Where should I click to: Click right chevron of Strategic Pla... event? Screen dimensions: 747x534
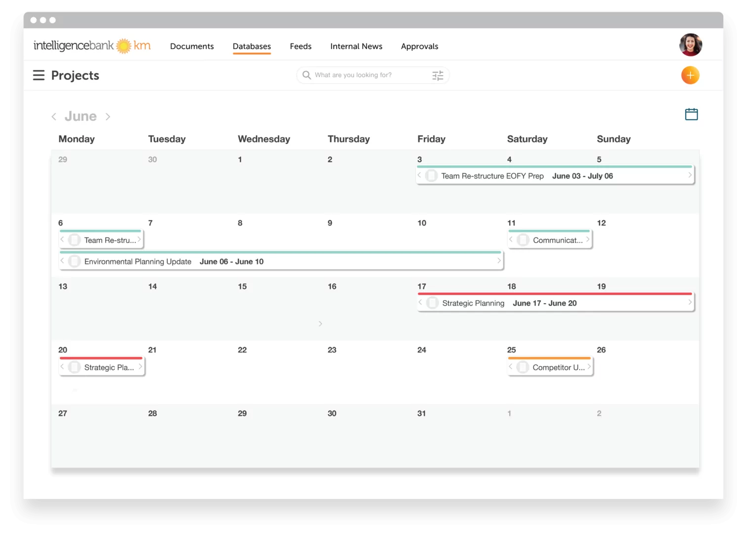pyautogui.click(x=140, y=366)
